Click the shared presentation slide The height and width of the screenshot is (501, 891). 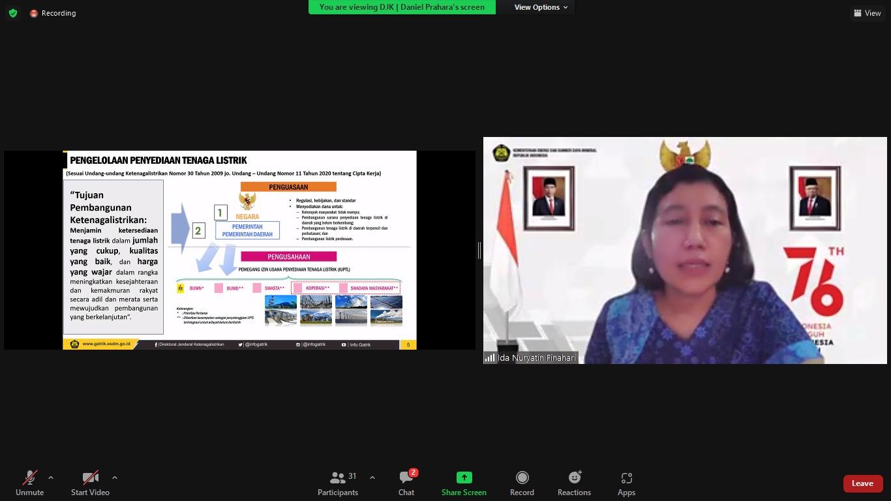click(x=239, y=250)
